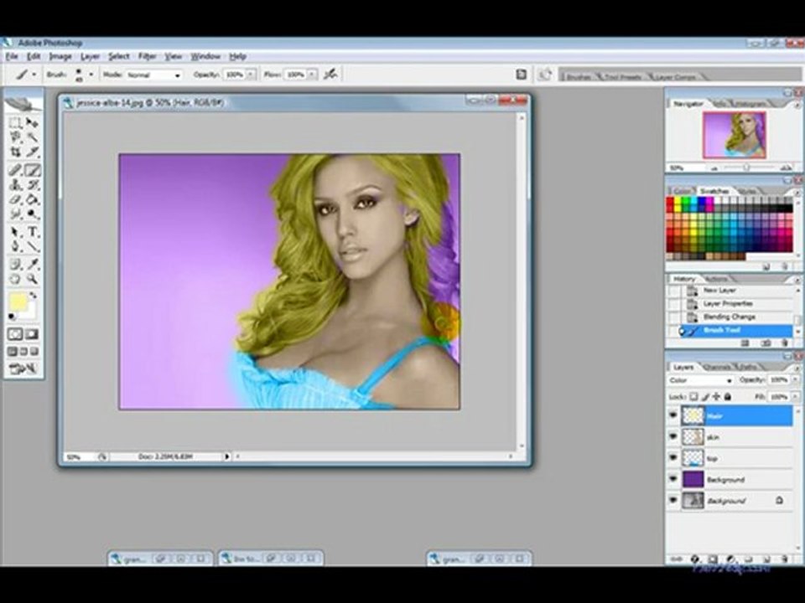Select the History Brush tool
805x603 pixels.
(x=33, y=184)
